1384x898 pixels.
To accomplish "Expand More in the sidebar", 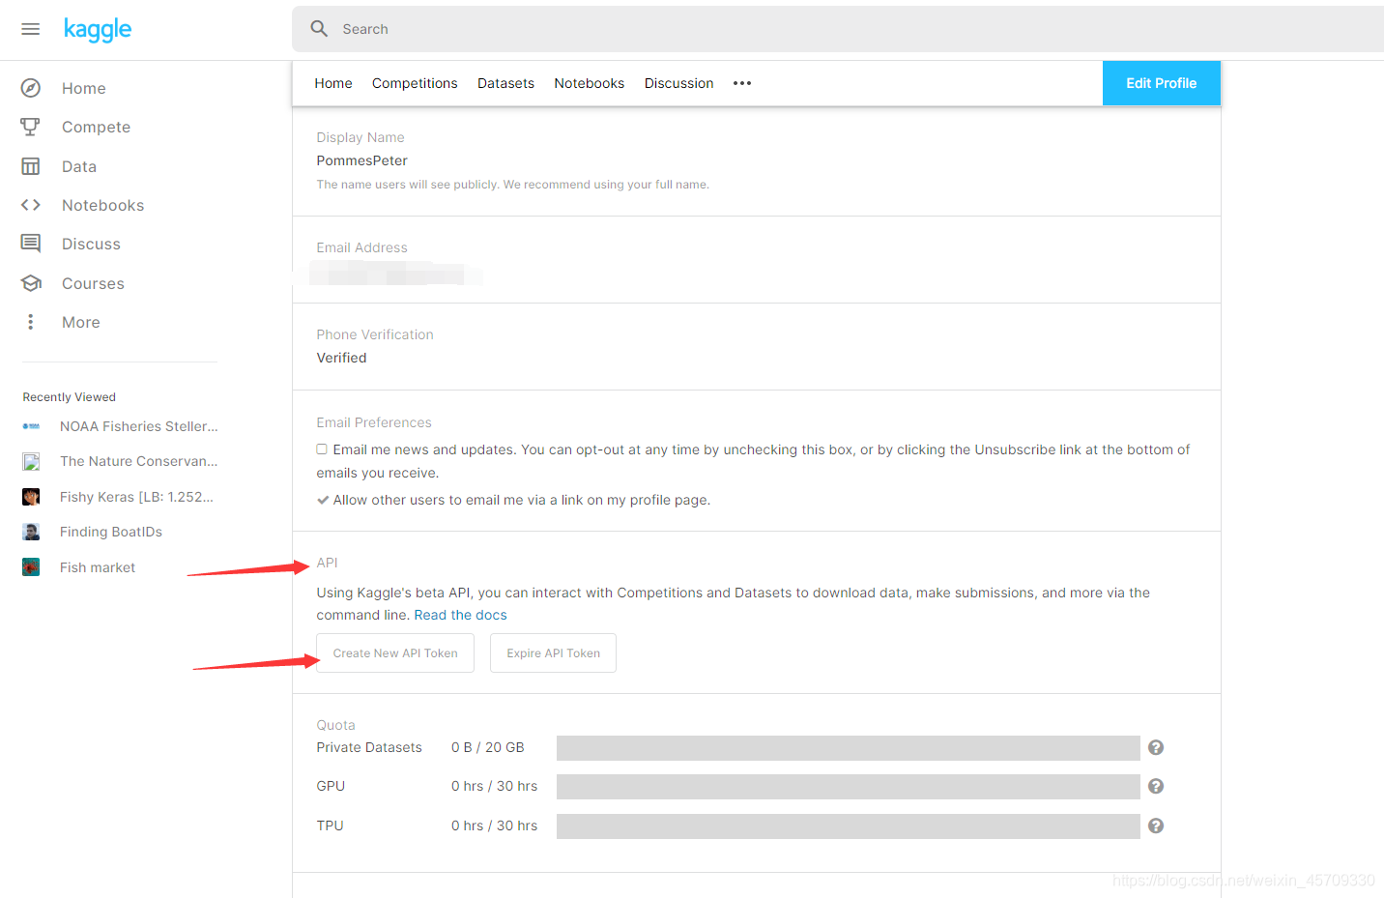I will tap(81, 322).
